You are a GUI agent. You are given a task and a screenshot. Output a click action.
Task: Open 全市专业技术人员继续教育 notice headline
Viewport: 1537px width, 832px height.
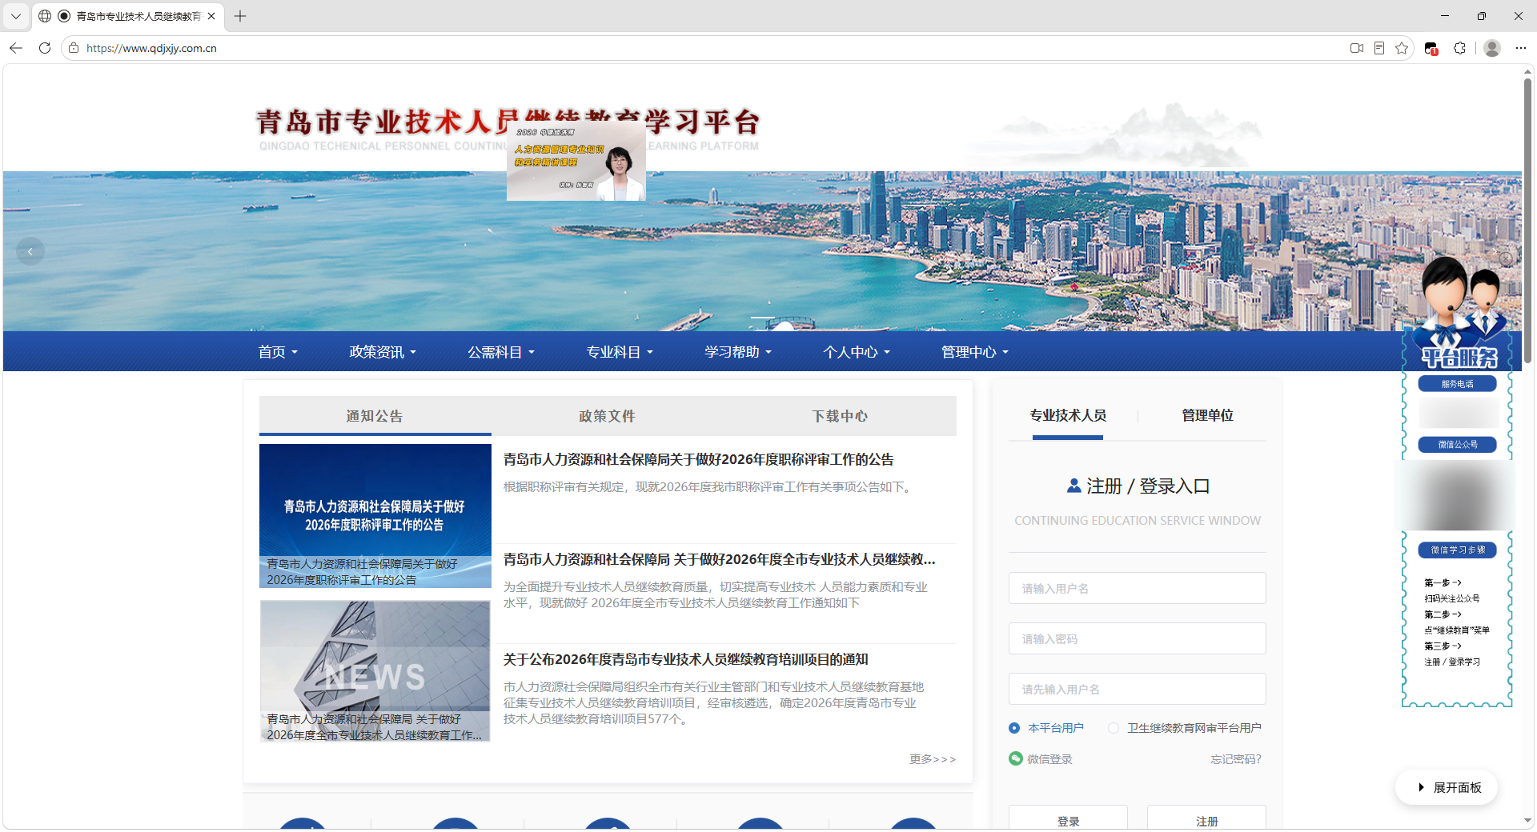(719, 559)
